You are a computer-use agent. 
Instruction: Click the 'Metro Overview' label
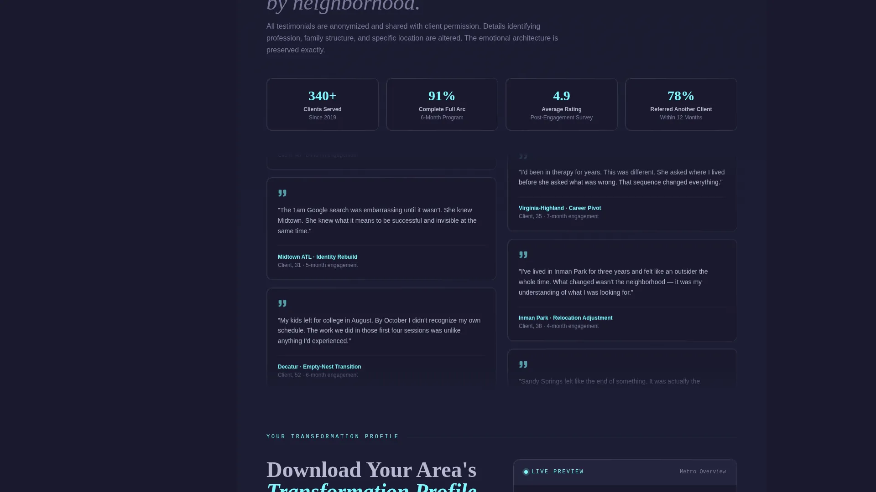point(703,472)
